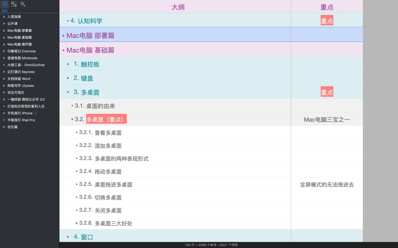Expand the 1. 触控板 outline row
The image size is (398, 248).
(68, 64)
